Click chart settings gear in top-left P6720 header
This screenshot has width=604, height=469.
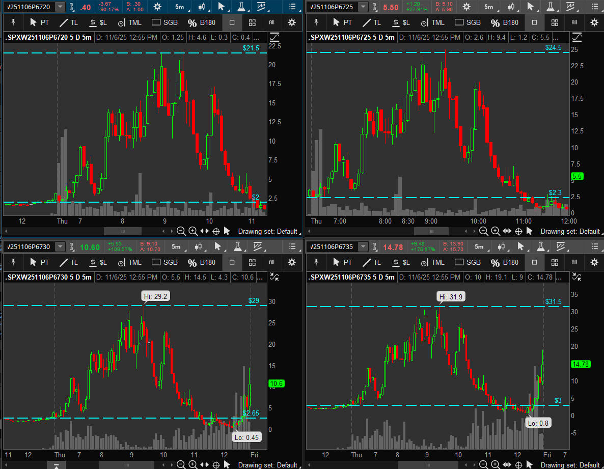pyautogui.click(x=157, y=7)
